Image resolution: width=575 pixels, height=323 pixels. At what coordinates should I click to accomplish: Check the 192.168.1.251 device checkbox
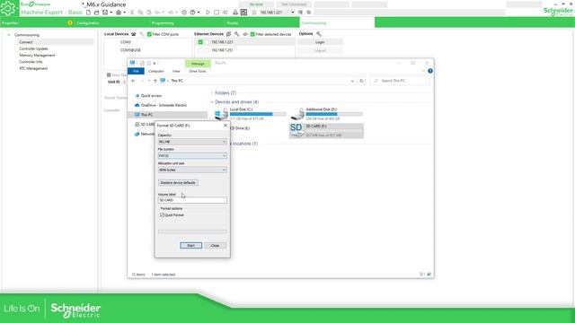tap(200, 50)
